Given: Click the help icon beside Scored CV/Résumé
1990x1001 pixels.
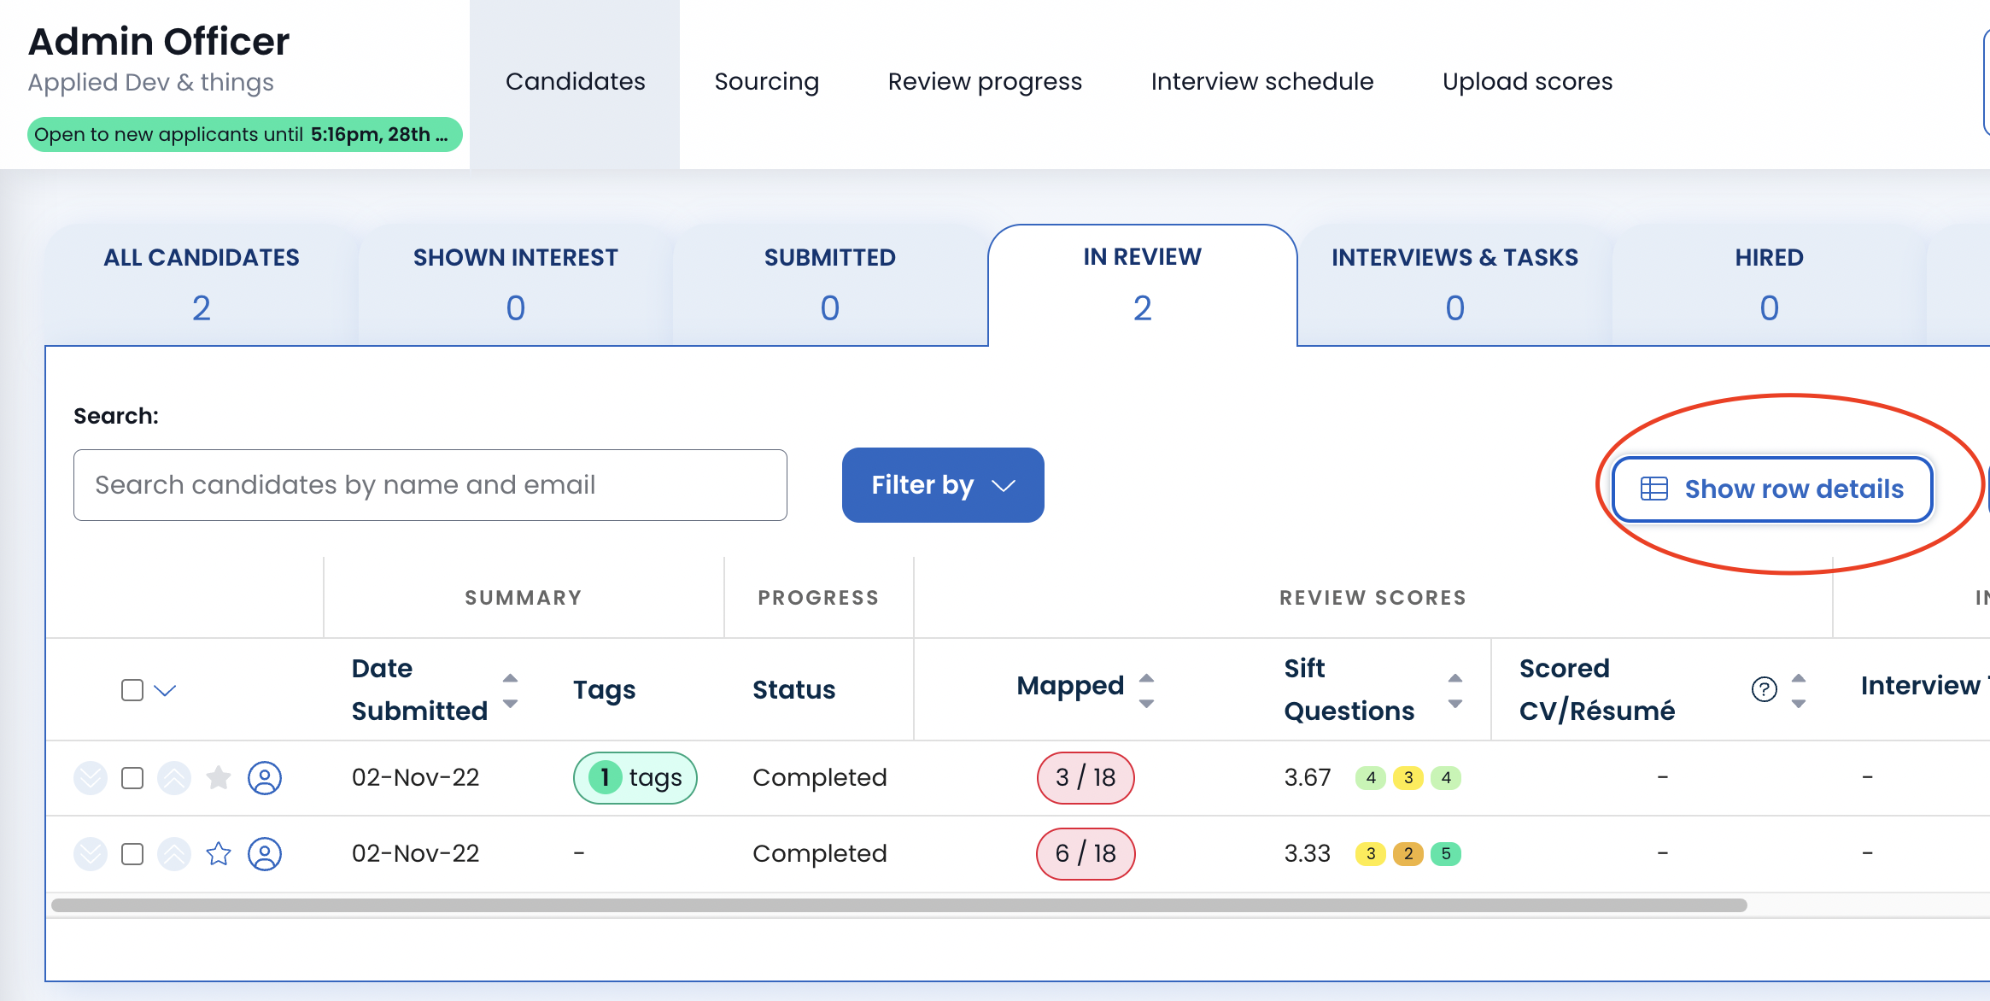Looking at the screenshot, I should [1764, 689].
